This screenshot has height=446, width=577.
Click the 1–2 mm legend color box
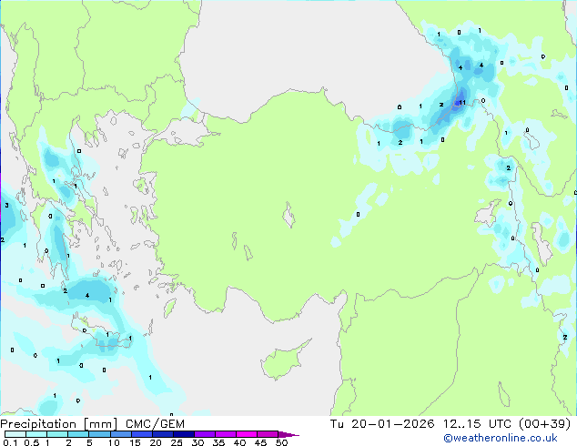tap(57, 434)
